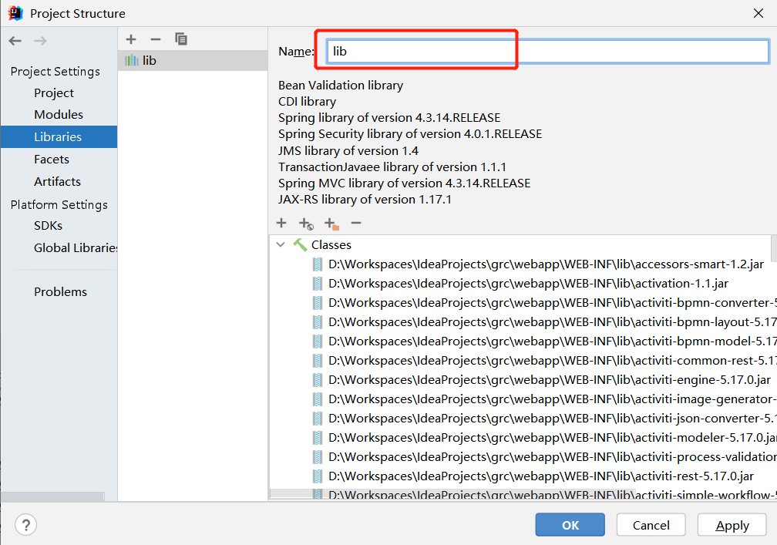Add a new project library
777x545 pixels.
pos(131,39)
